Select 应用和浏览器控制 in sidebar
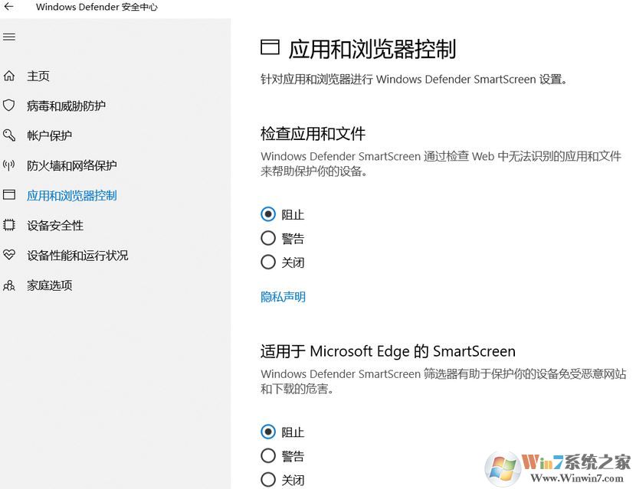Image resolution: width=636 pixels, height=489 pixels. click(x=72, y=195)
